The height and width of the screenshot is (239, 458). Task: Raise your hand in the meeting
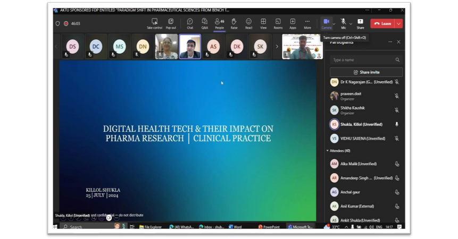click(x=234, y=23)
